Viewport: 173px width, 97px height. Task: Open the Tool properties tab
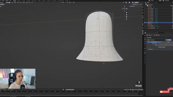145,35
